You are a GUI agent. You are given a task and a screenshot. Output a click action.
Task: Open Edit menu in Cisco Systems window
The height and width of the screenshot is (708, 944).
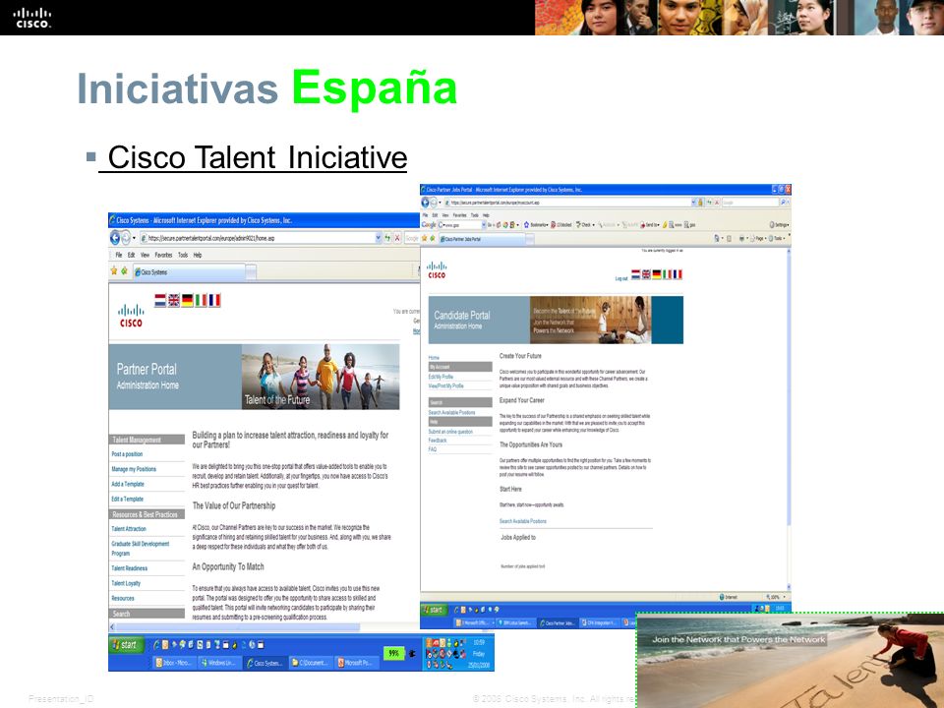(x=131, y=256)
